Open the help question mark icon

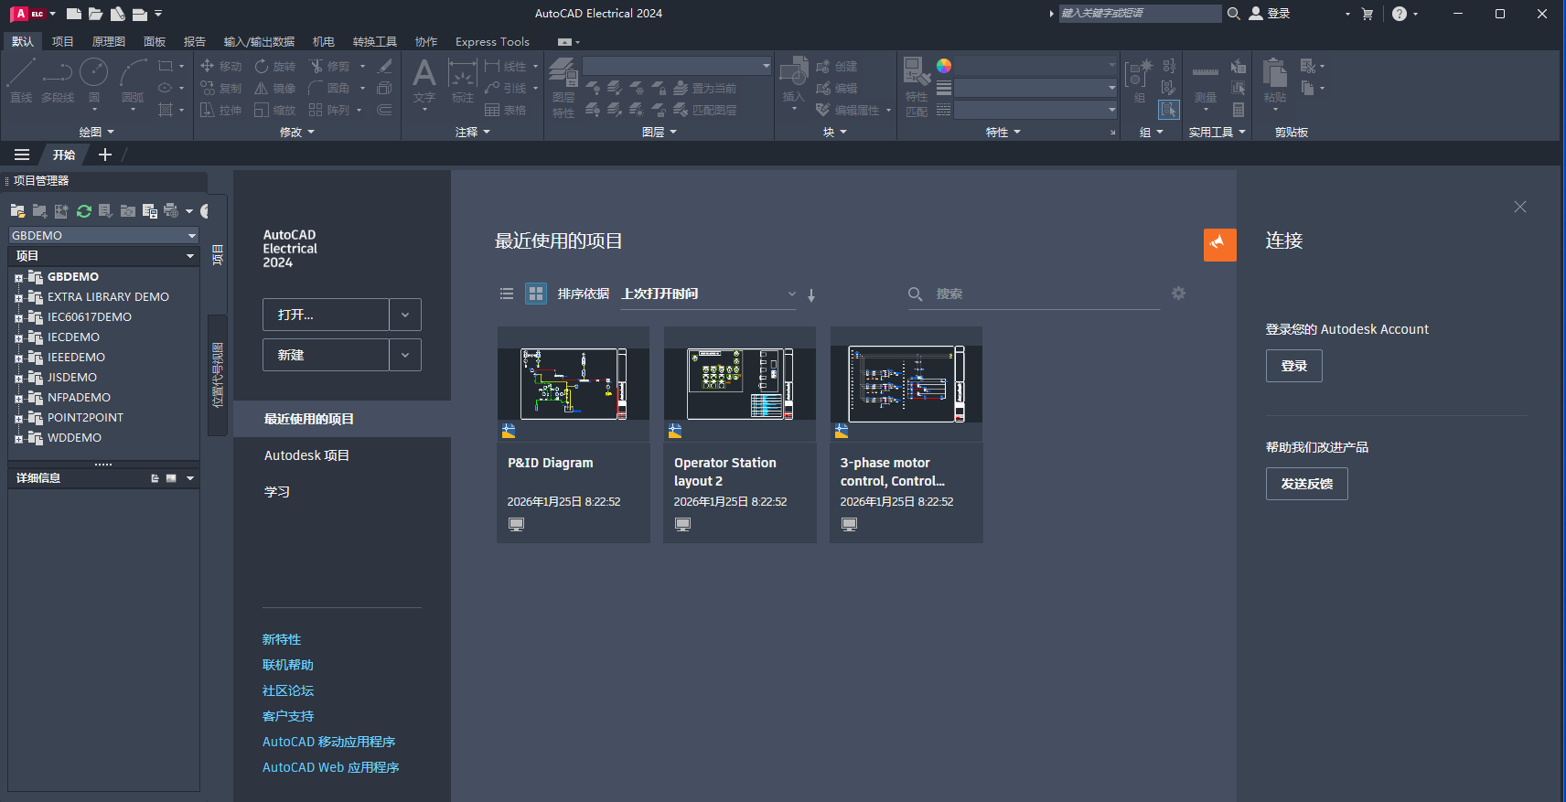point(1399,14)
